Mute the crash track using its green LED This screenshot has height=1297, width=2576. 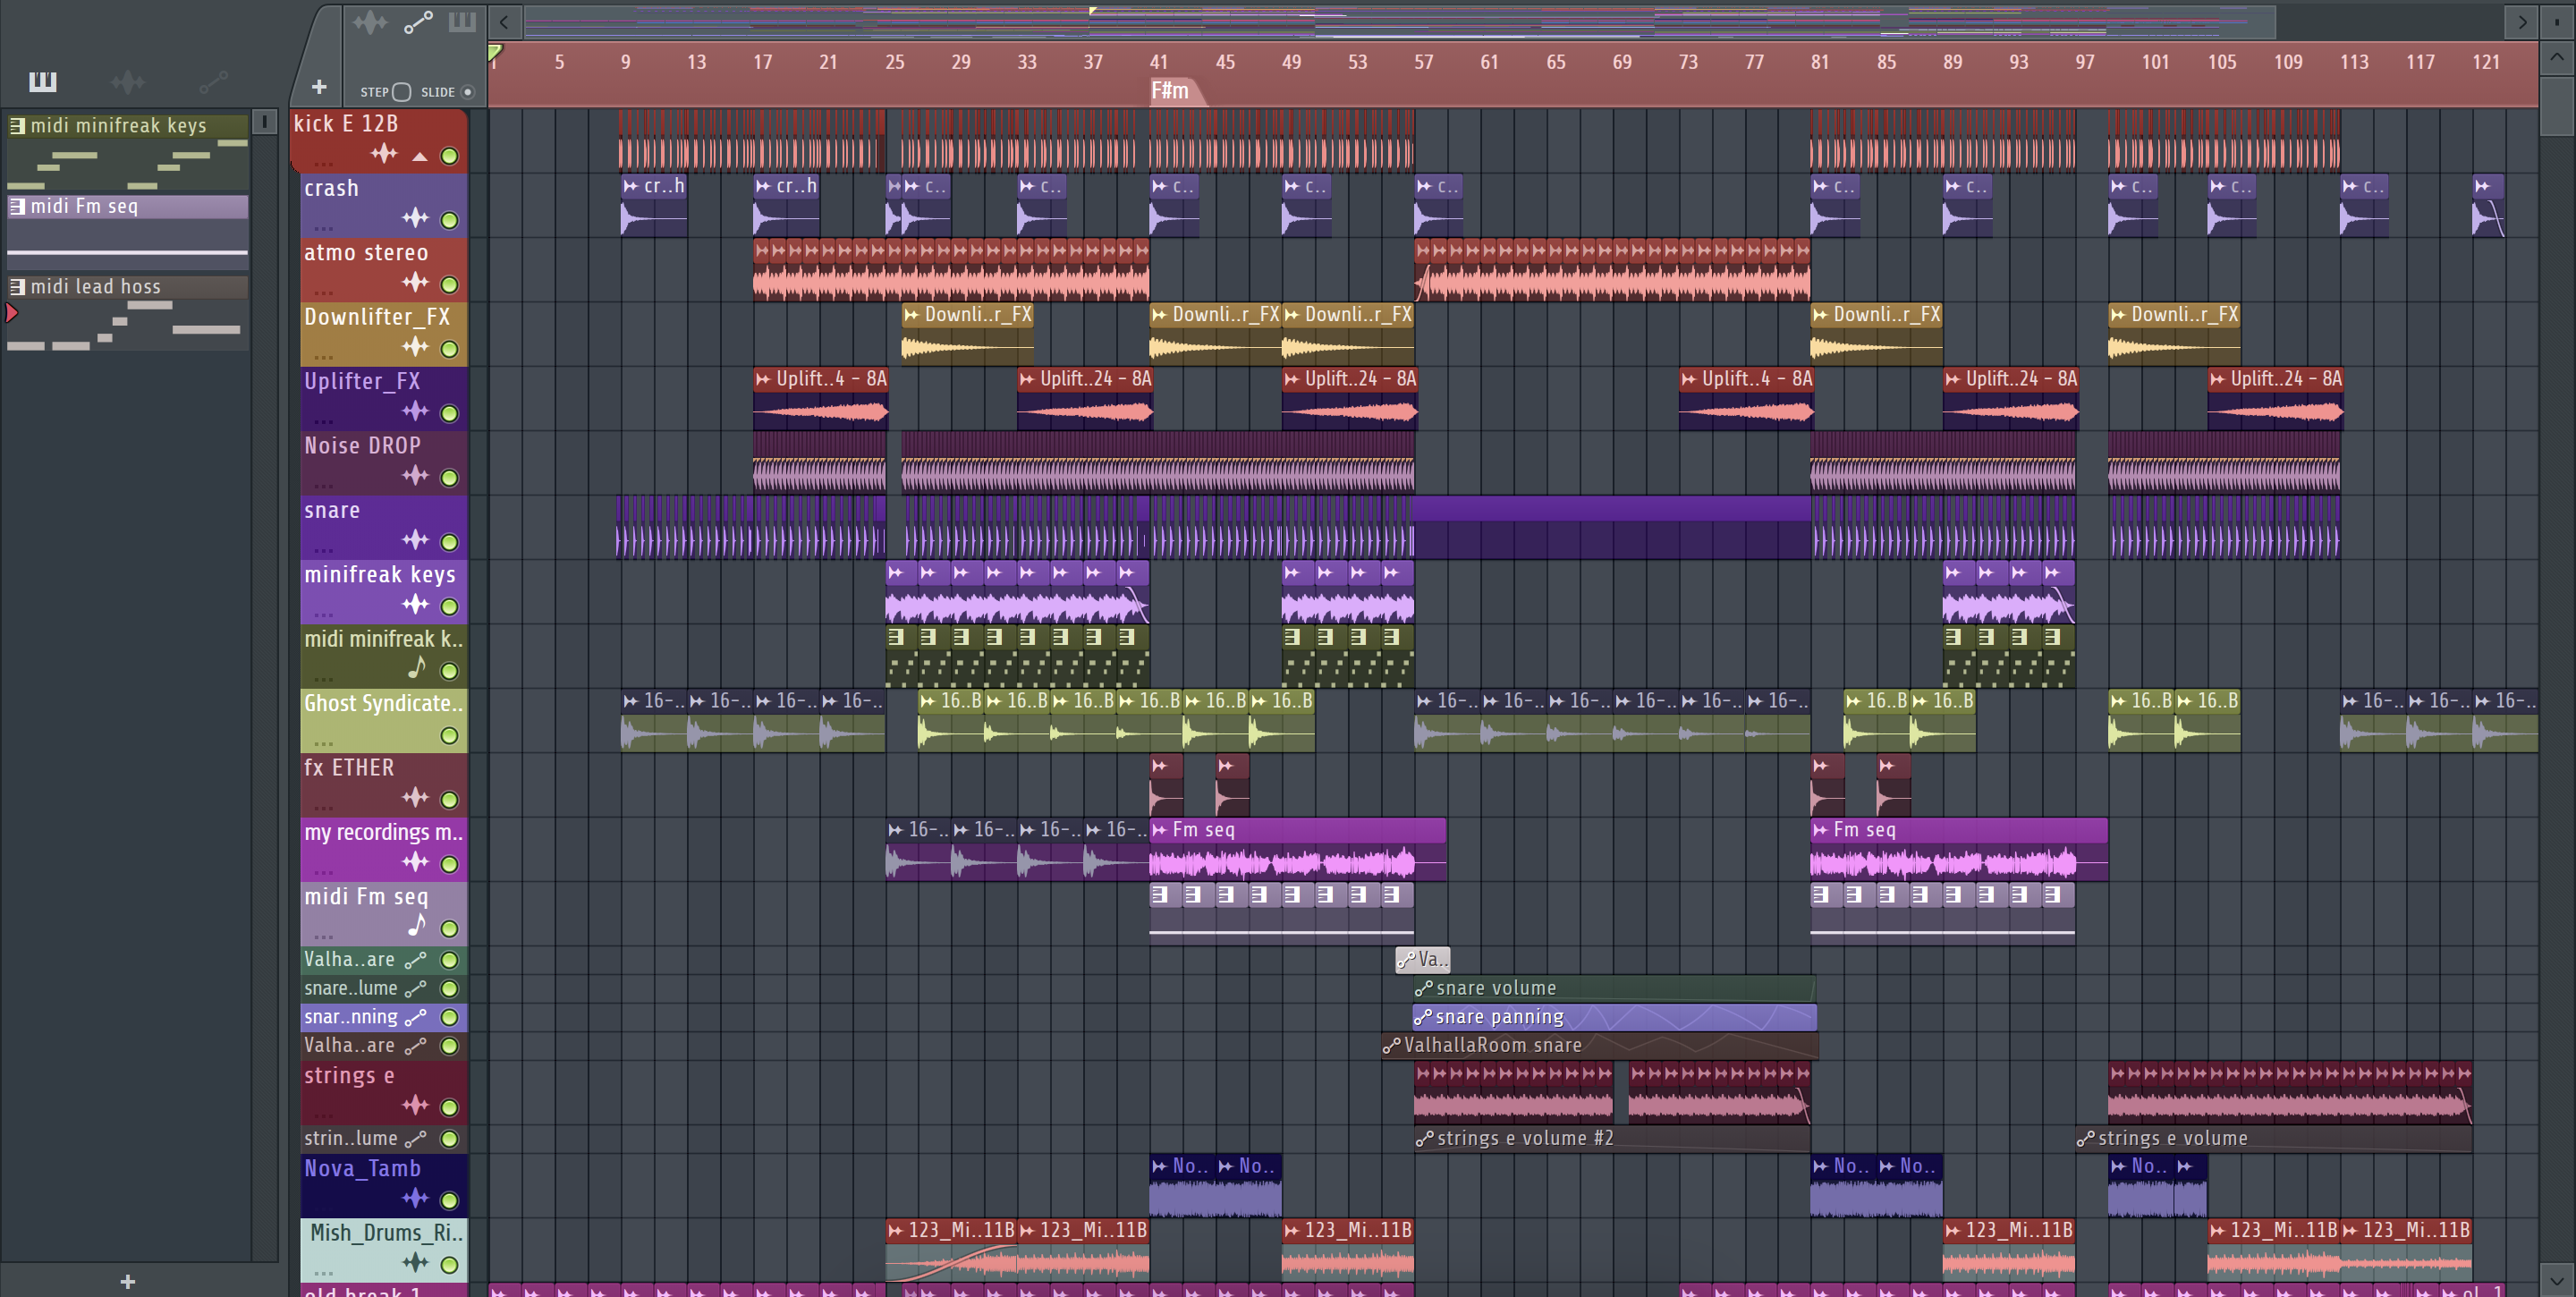click(449, 220)
